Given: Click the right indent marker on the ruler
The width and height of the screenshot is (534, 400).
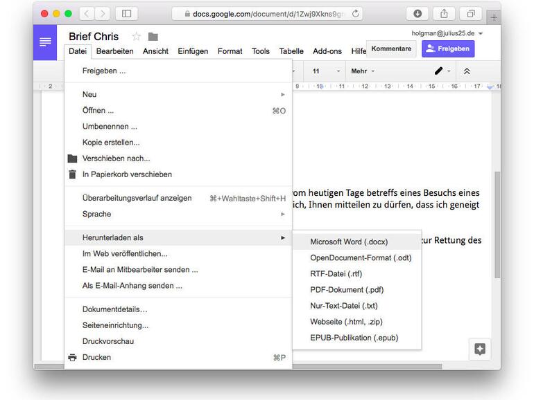Looking at the screenshot, I should click(490, 87).
